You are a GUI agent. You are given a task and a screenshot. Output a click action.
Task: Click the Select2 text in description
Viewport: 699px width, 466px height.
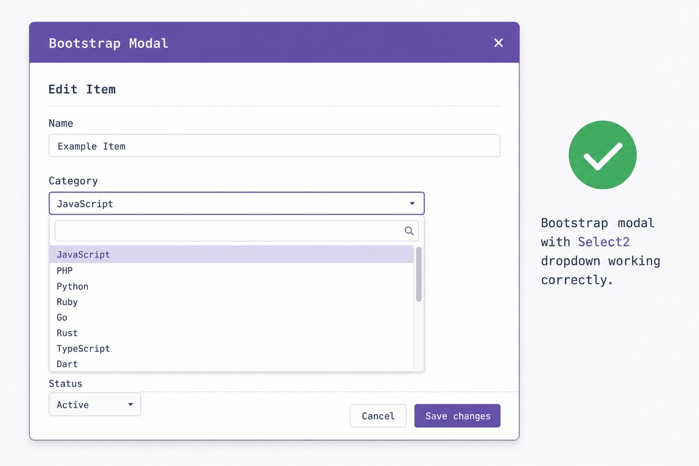(604, 242)
